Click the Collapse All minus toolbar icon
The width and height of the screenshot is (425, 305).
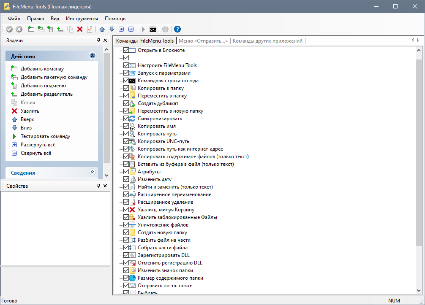[131, 29]
